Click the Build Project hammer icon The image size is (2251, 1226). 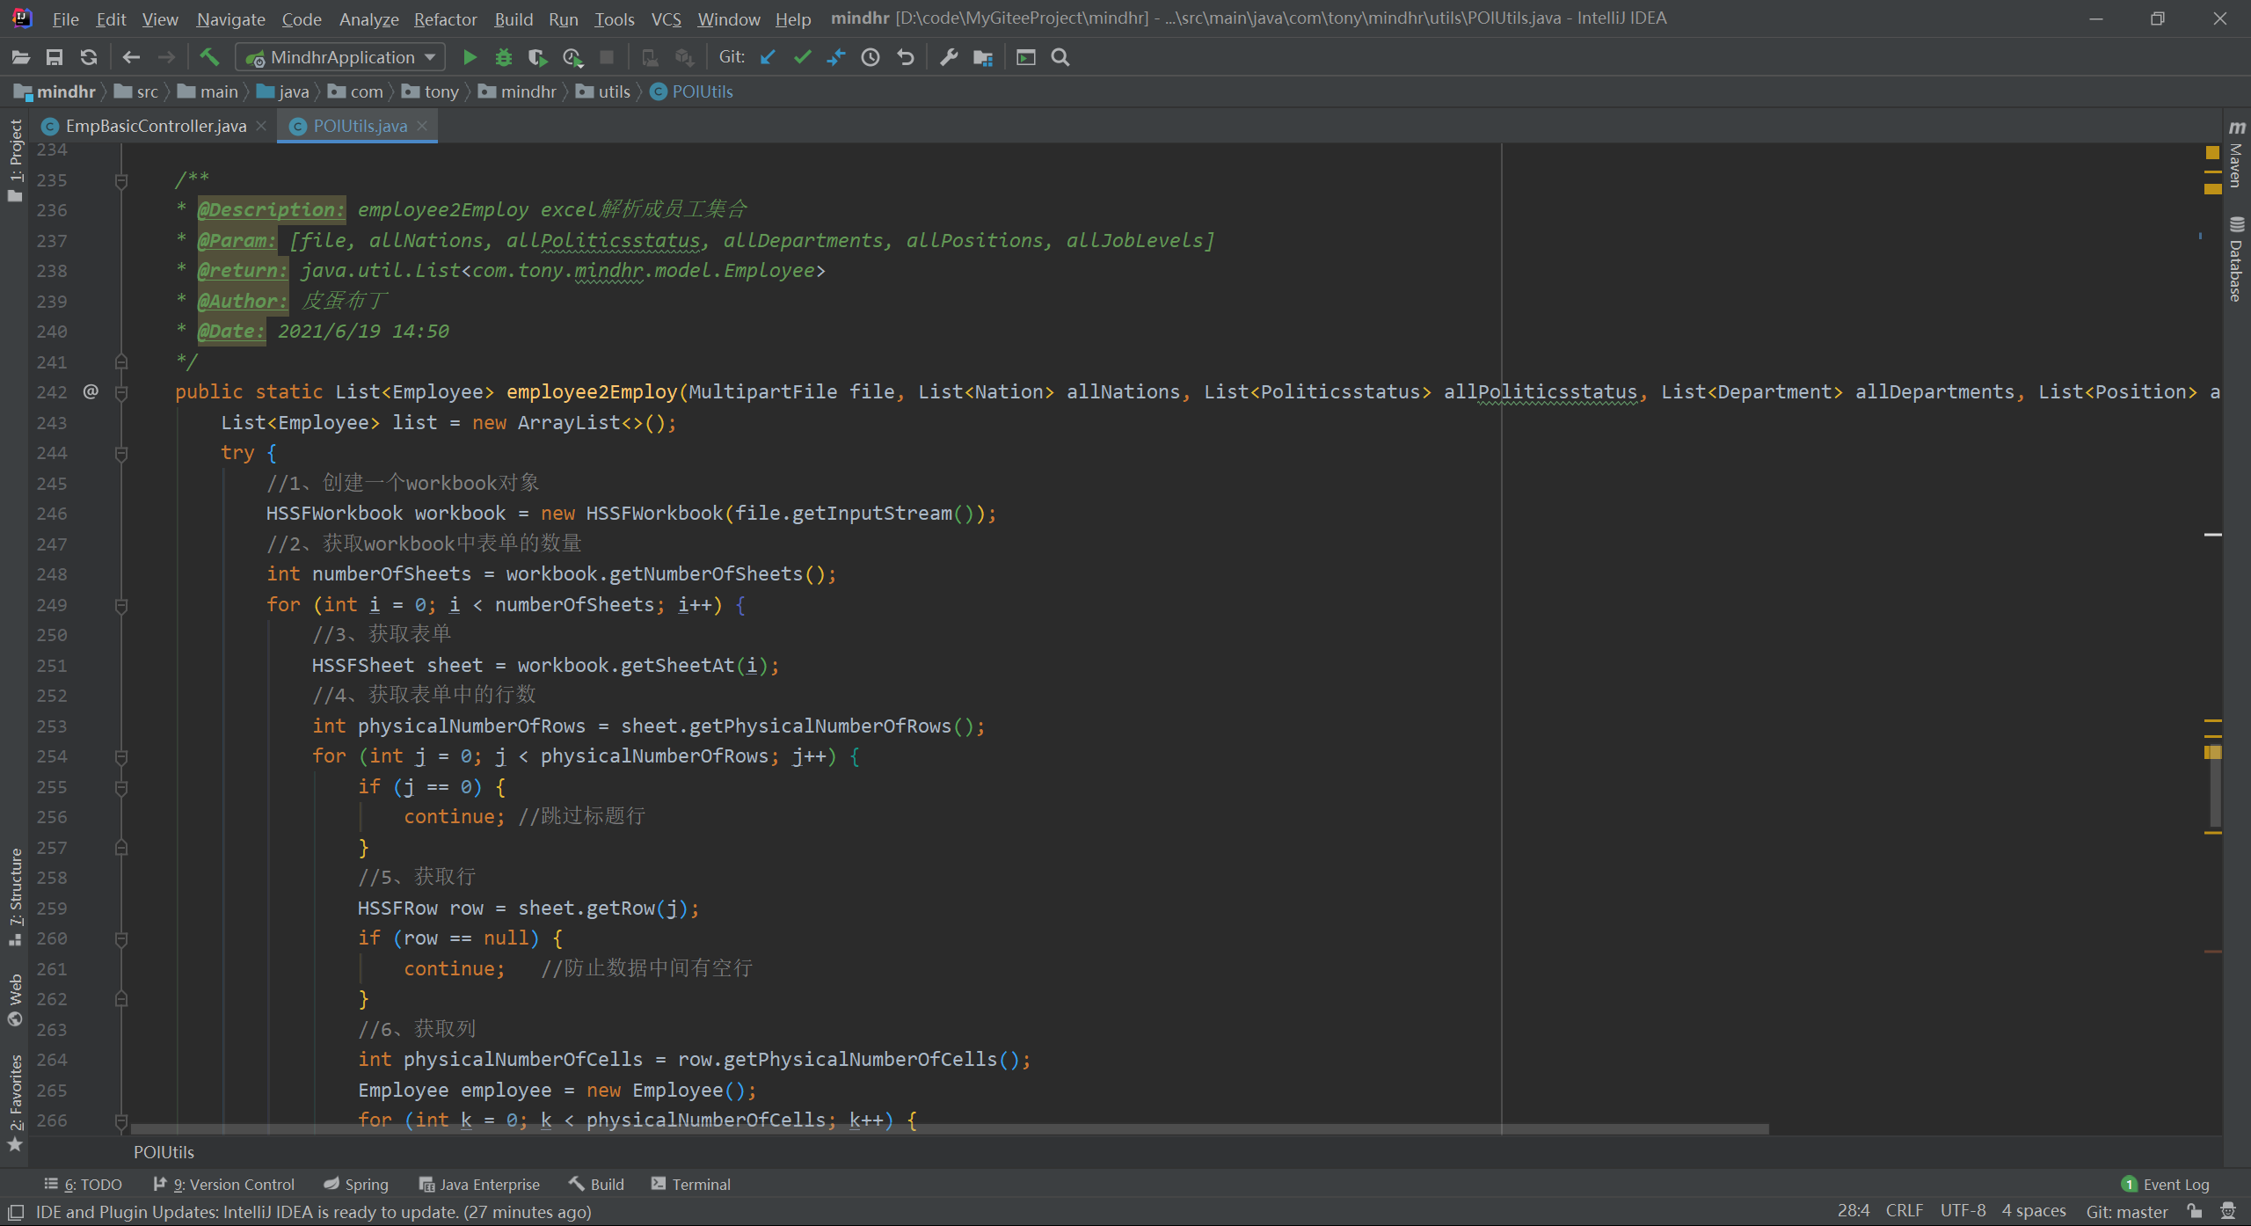click(209, 58)
